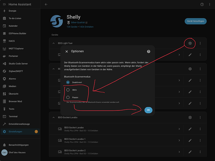Screen dimensions: 215x161
Task: Open the BDE-Light-Tuer gear options
Action: [x=190, y=43]
